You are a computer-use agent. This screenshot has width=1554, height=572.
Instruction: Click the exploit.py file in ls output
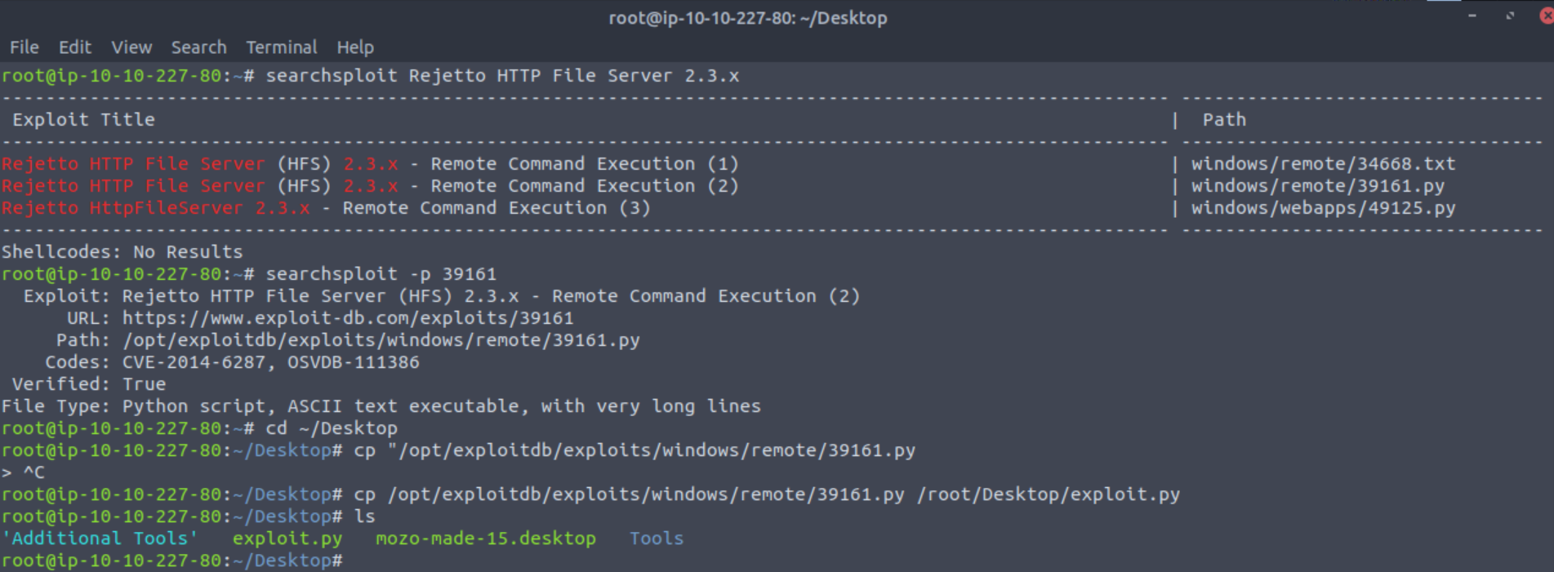[x=287, y=539]
